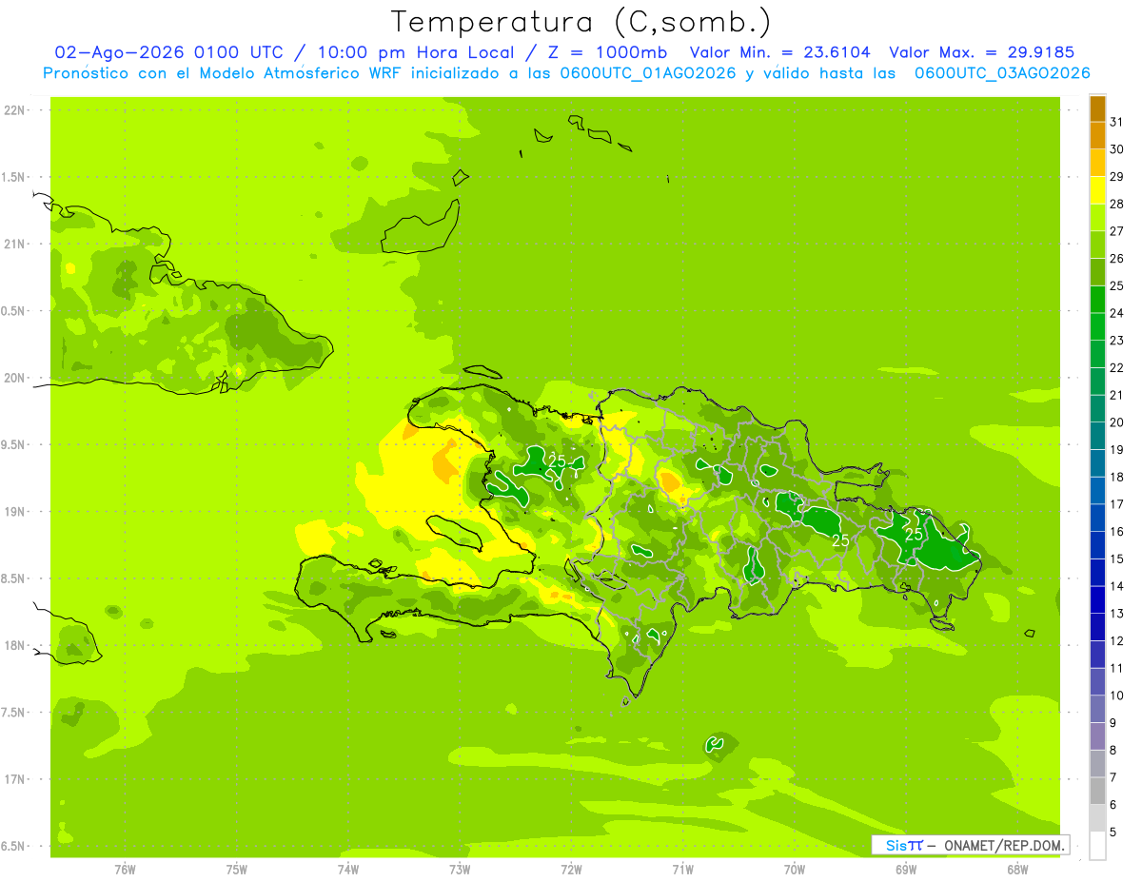The image size is (1142, 882).
Task: Click the "20" legend scale label
Action: point(1117,422)
